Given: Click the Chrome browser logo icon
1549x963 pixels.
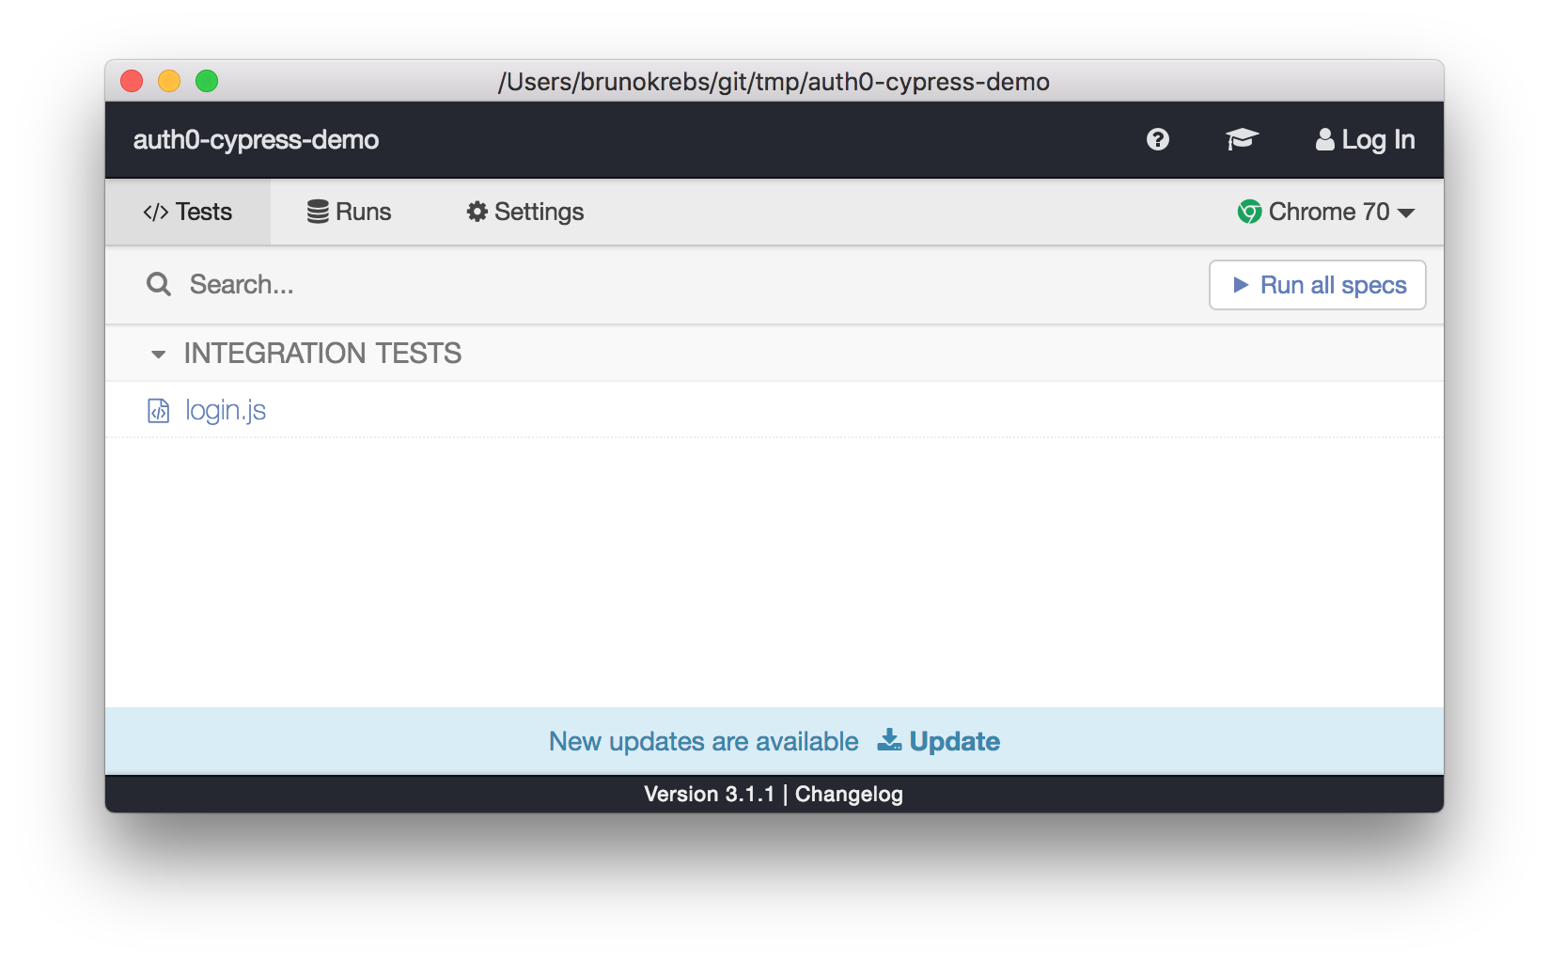Looking at the screenshot, I should tap(1249, 212).
